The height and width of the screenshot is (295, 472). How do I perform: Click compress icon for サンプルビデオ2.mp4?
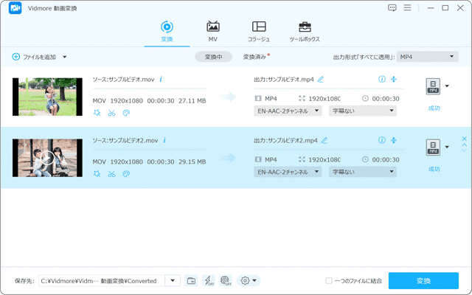click(x=393, y=140)
